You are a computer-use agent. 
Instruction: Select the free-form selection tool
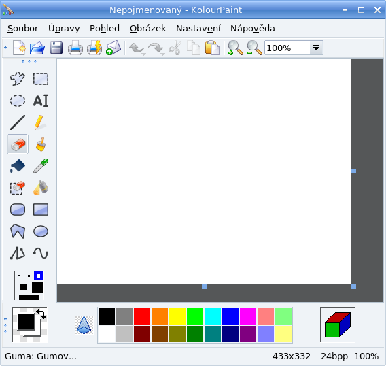[x=18, y=79]
